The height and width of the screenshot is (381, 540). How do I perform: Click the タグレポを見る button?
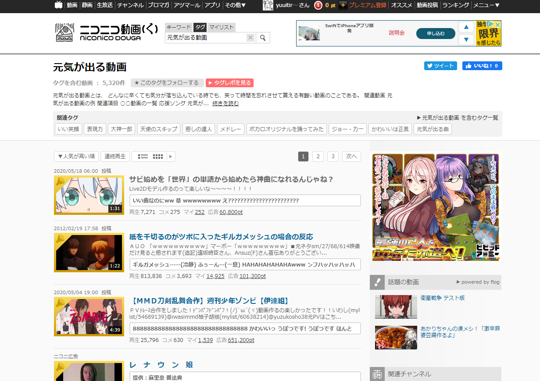(229, 83)
